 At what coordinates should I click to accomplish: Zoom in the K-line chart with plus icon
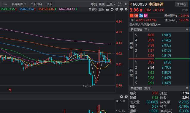pyautogui.click(x=117, y=9)
